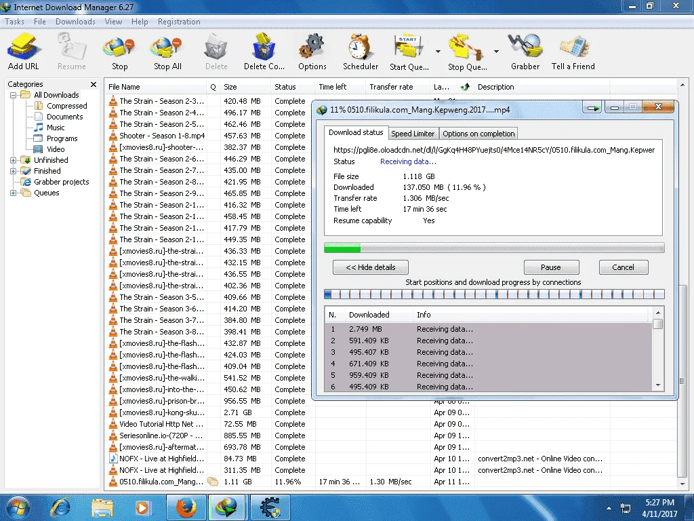Open the Help menu

point(140,22)
